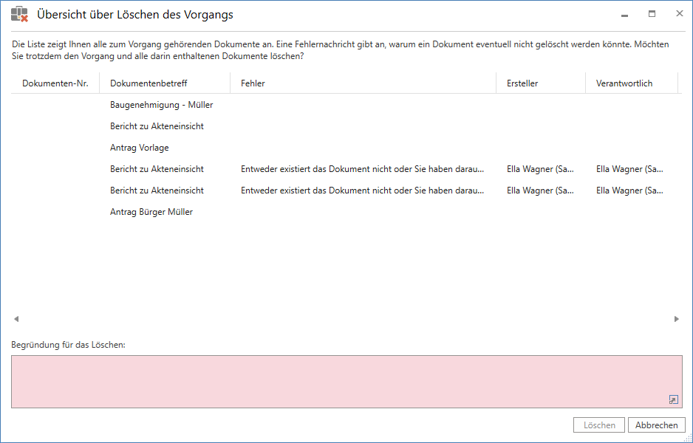The image size is (693, 443).
Task: Focus the Begründung für das Löschen text field
Action: pyautogui.click(x=346, y=382)
